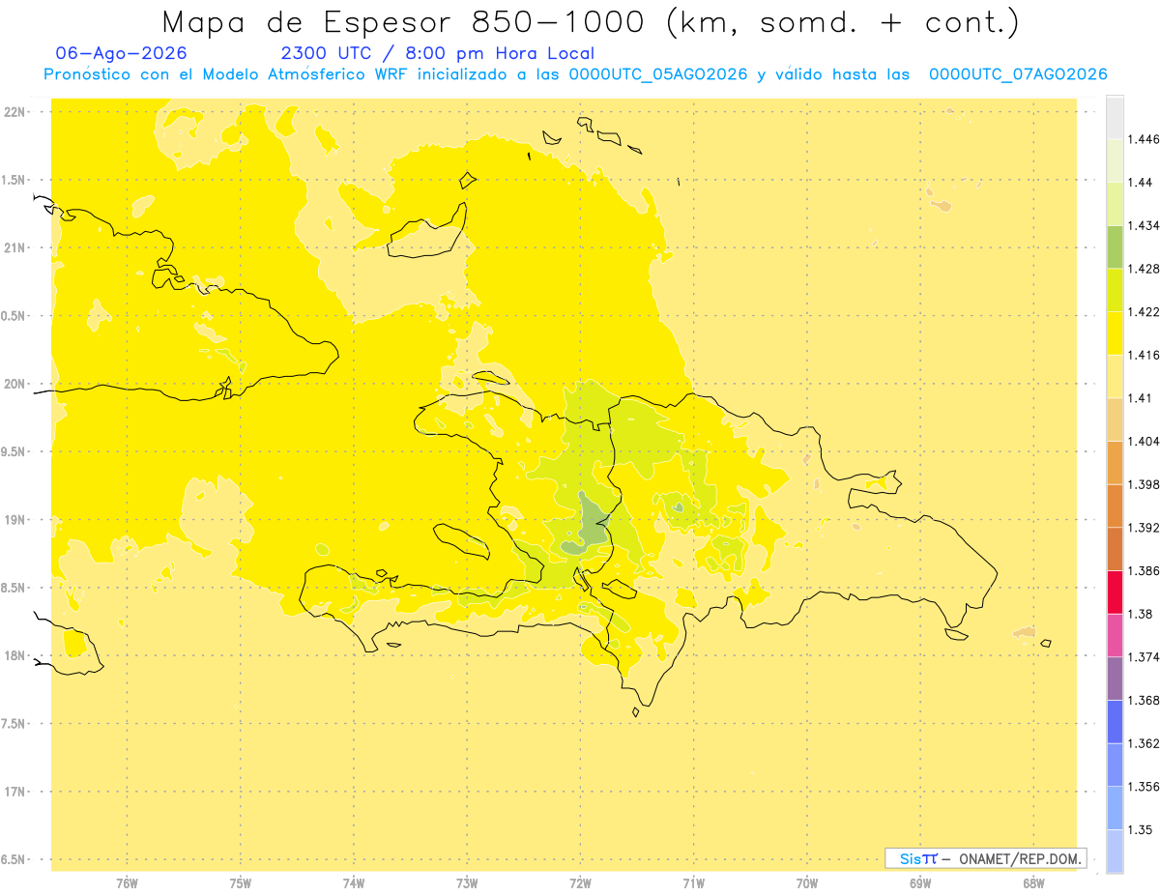Click longitude label '71W'
The width and height of the screenshot is (1160, 896).
[x=693, y=882]
